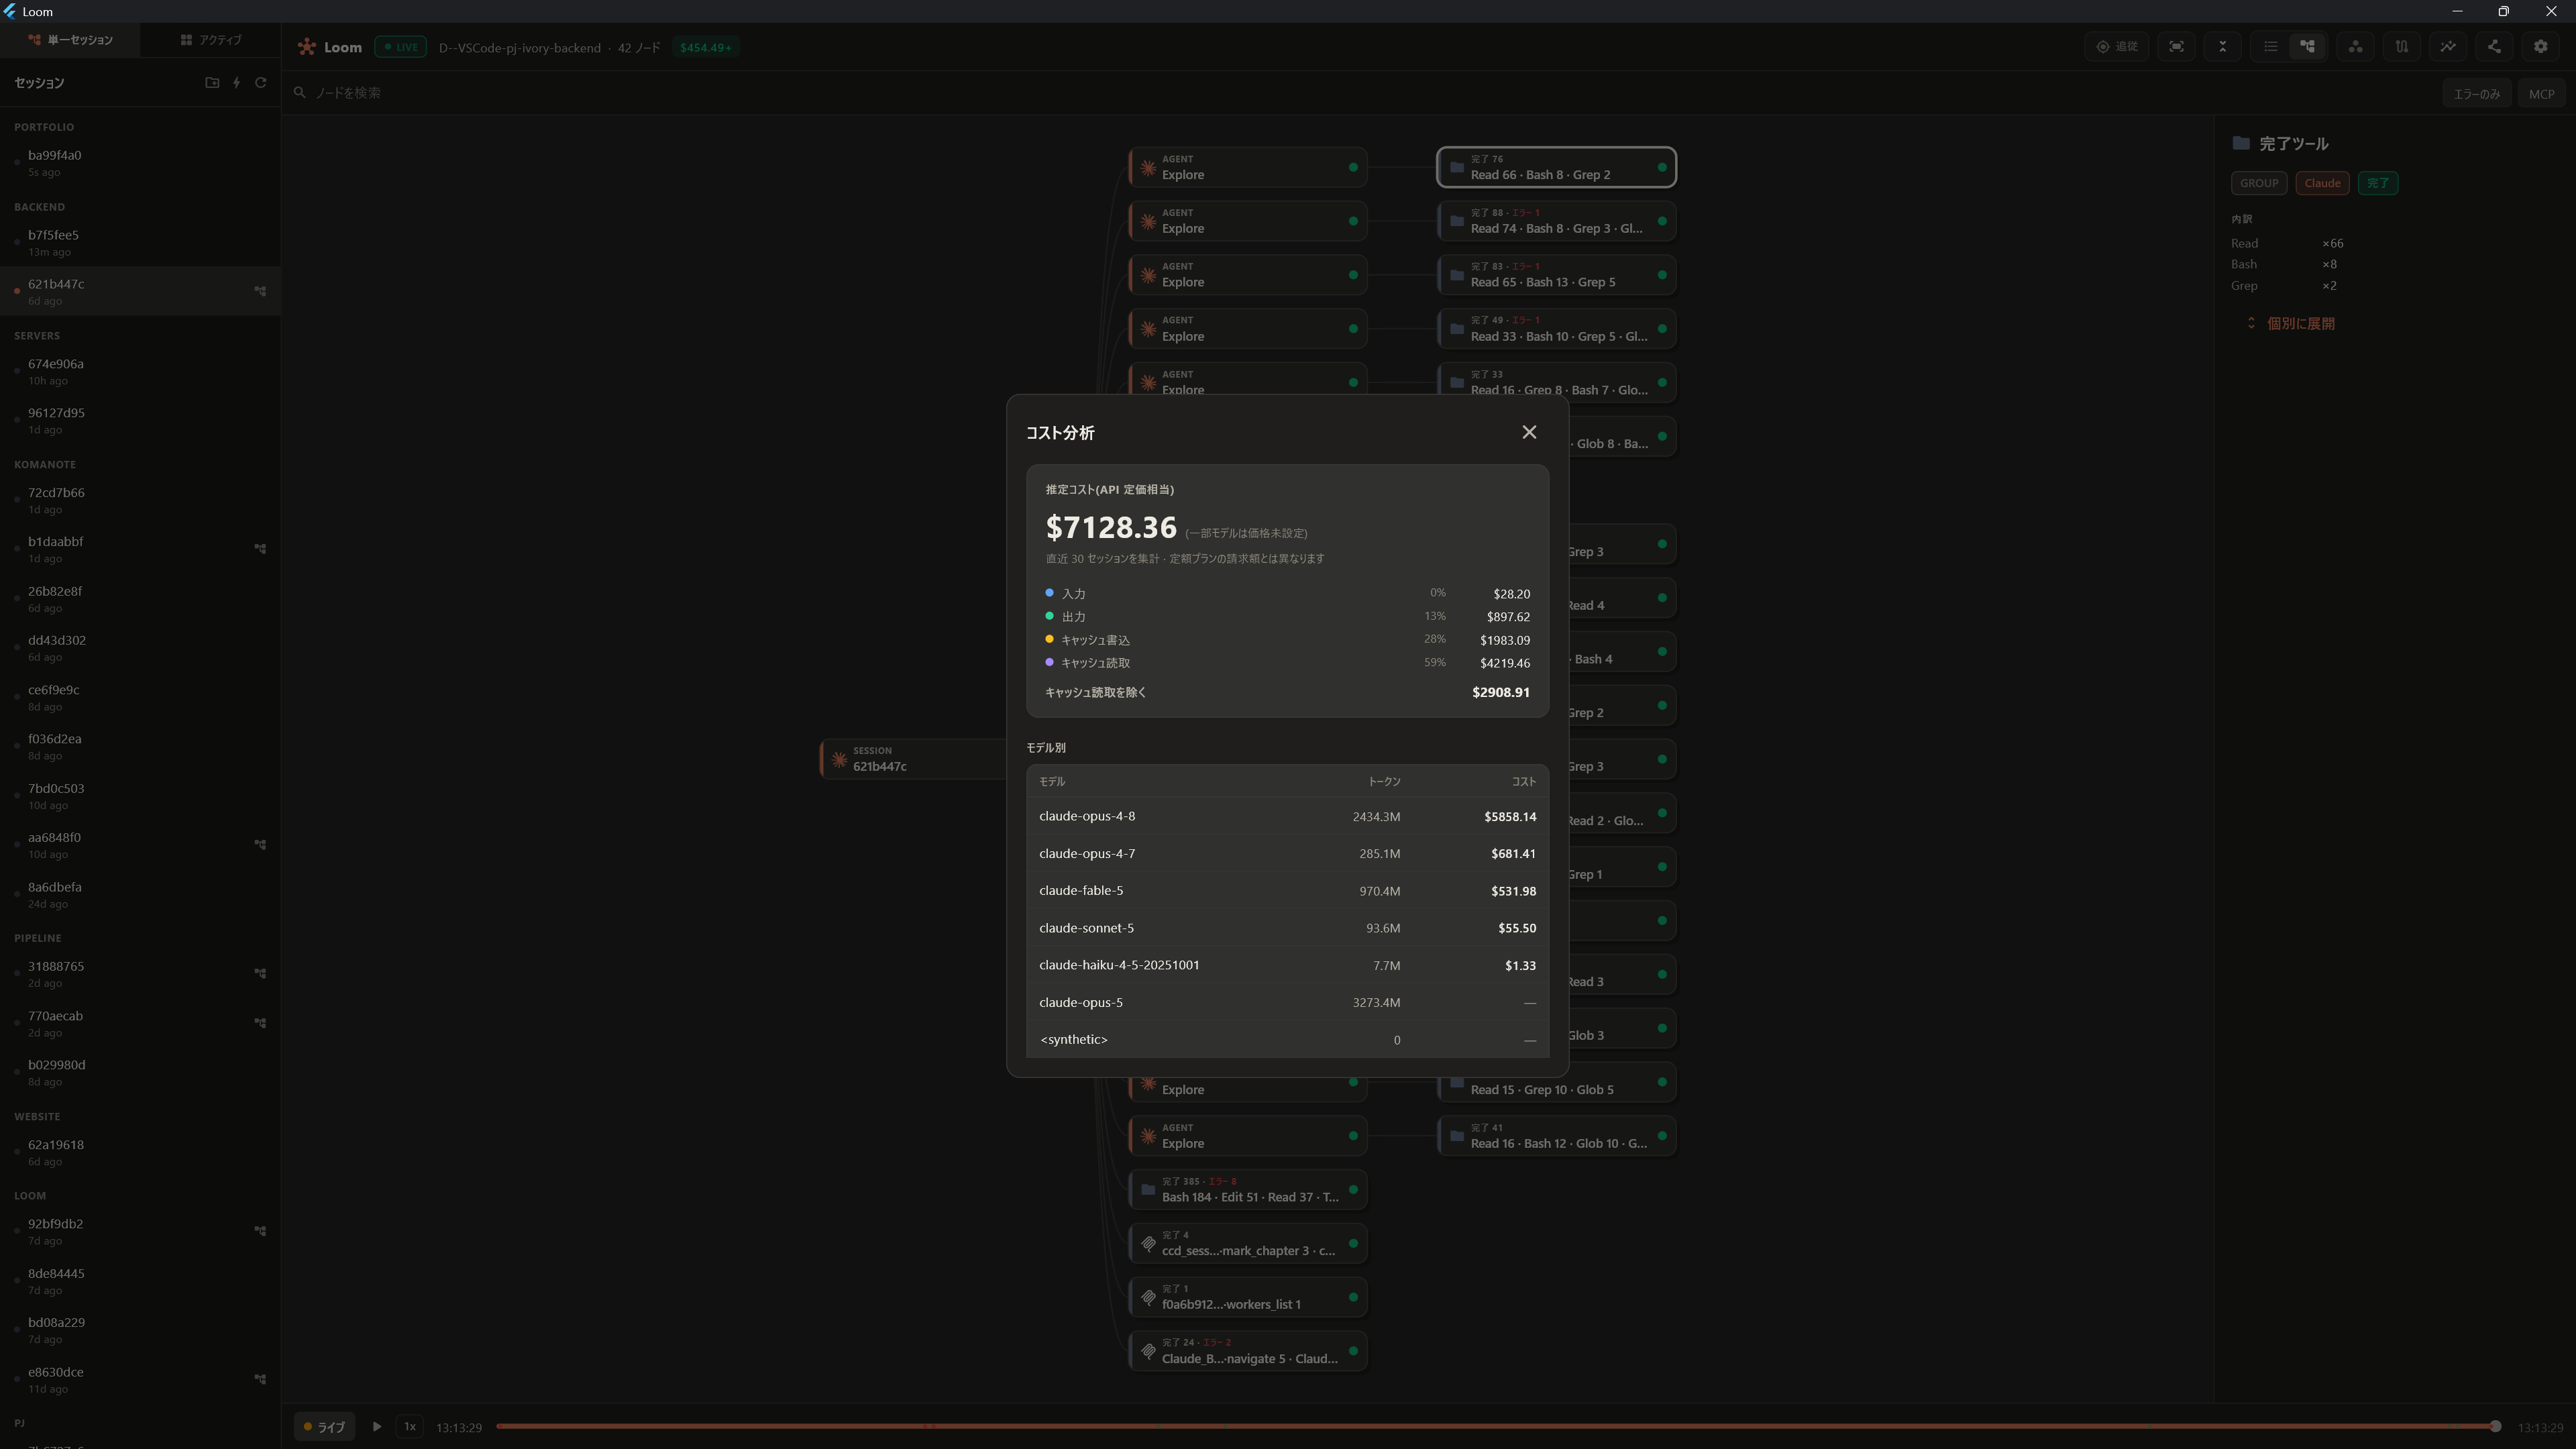Select session ba99f4a0

[x=140, y=163]
